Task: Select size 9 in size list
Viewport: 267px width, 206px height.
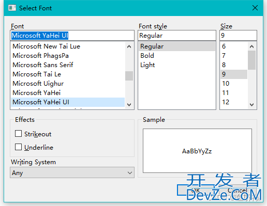Action: pyautogui.click(x=234, y=74)
